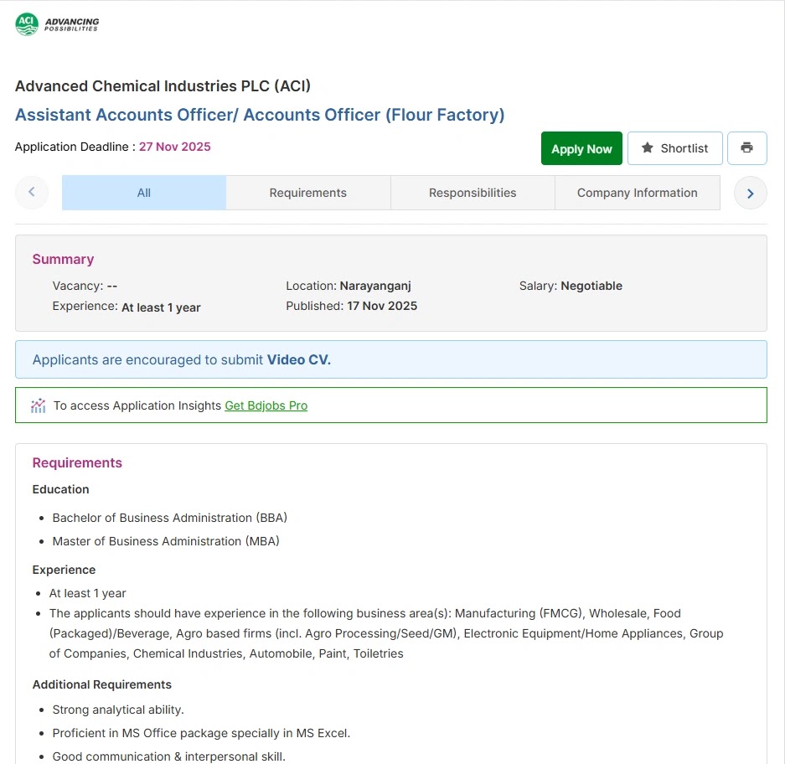This screenshot has height=764, width=785.
Task: Click the ACI Advancing Possibilities logo
Action: tap(57, 24)
